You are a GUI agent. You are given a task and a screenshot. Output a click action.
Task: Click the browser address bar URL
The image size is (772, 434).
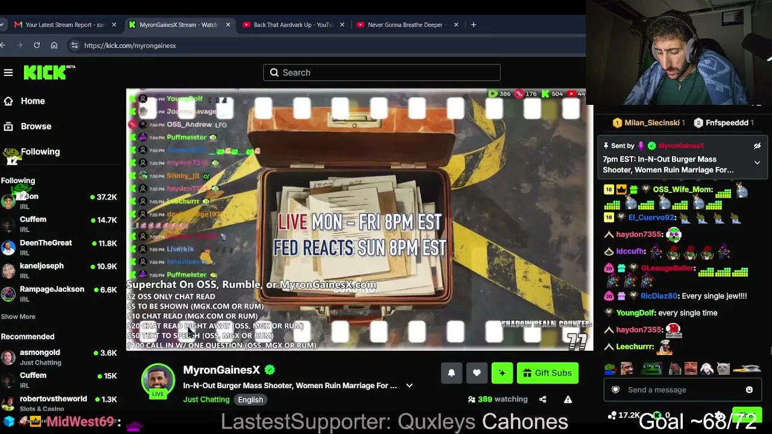pos(130,45)
